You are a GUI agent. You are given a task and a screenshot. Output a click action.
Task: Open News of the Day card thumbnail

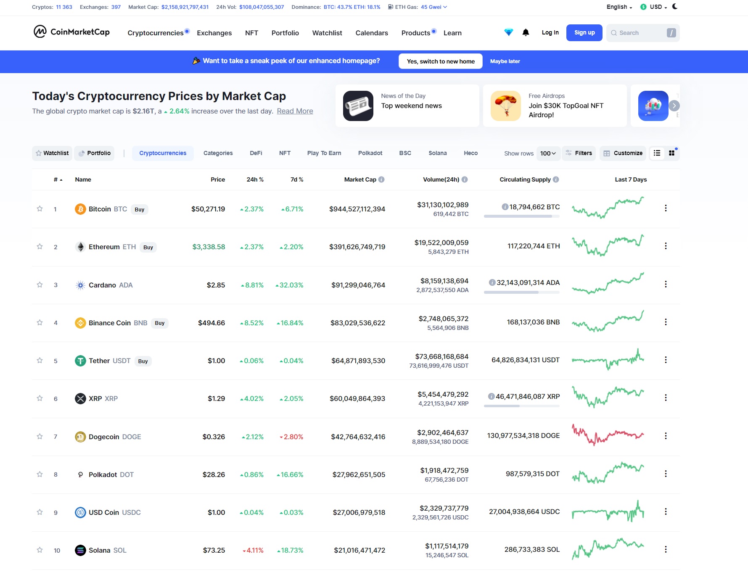358,106
